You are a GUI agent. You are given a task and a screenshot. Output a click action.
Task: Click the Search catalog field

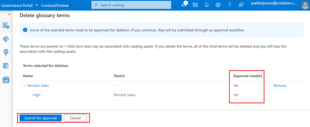point(131,5)
